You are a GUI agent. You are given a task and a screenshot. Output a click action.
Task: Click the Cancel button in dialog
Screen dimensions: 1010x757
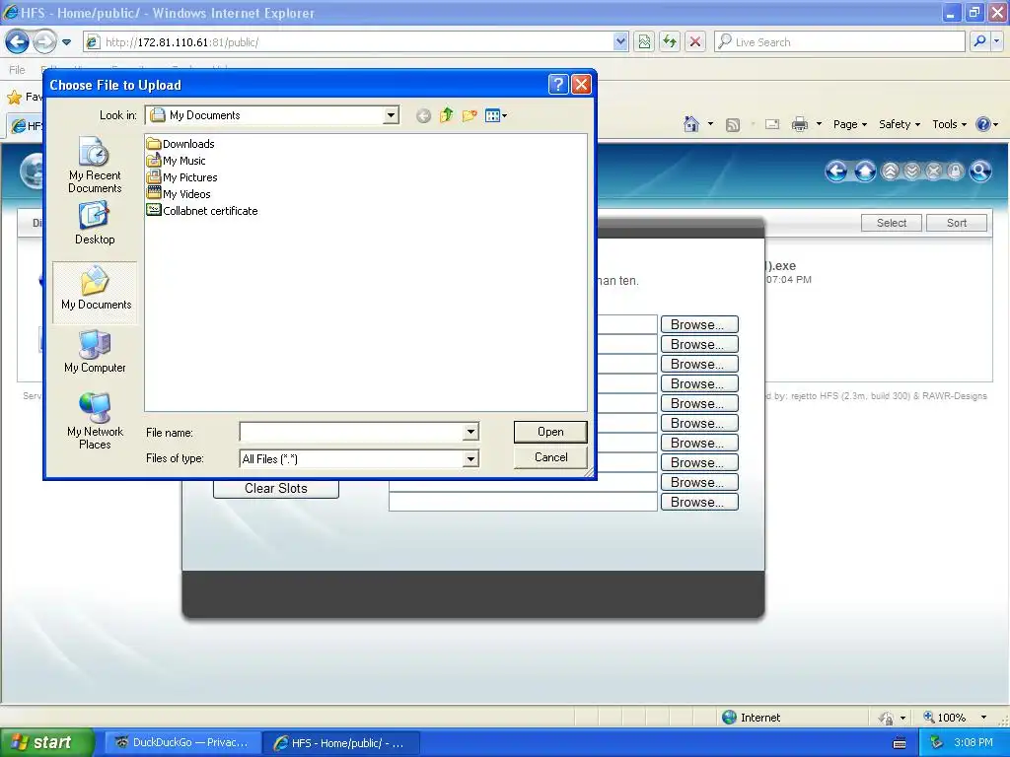550,457
